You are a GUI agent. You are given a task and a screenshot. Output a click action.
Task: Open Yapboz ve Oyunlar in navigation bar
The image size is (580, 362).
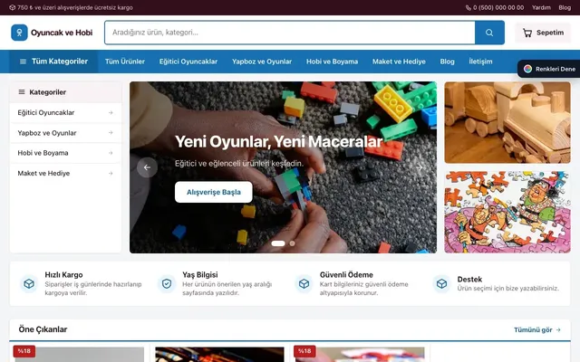point(262,62)
